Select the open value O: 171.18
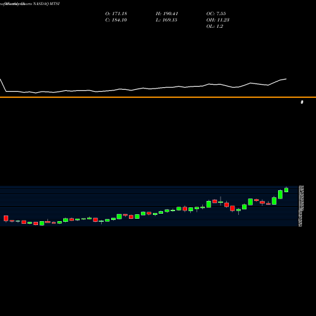This screenshot has width=316, height=316. [116, 14]
